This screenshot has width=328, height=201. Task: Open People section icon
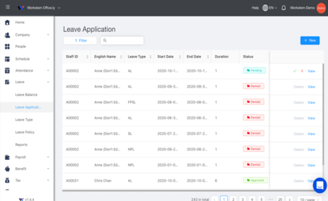coord(7,46)
